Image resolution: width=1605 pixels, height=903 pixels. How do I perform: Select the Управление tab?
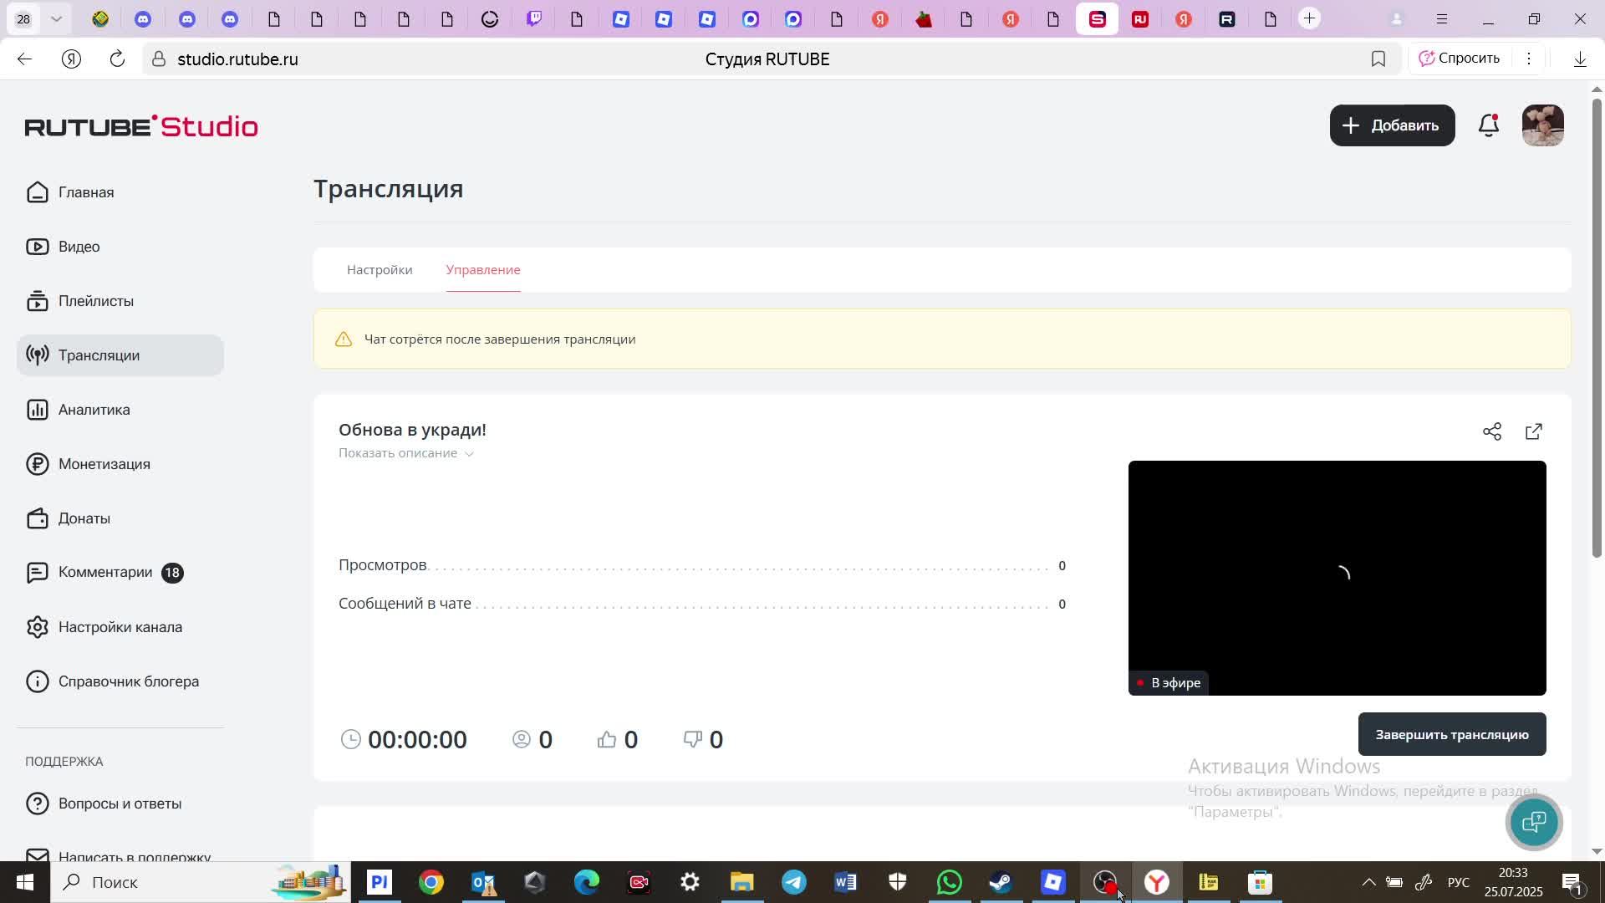point(483,269)
